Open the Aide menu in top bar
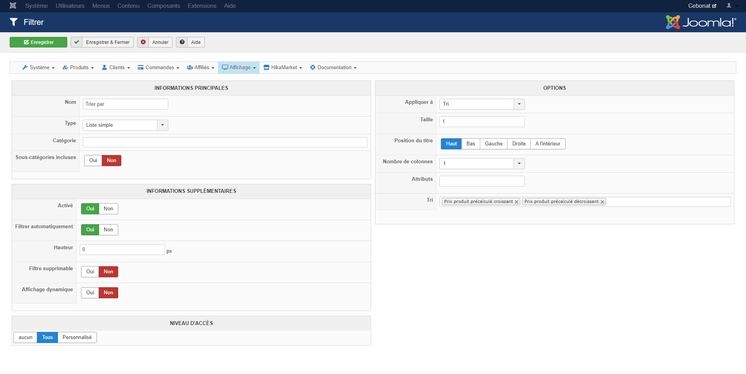 point(230,6)
